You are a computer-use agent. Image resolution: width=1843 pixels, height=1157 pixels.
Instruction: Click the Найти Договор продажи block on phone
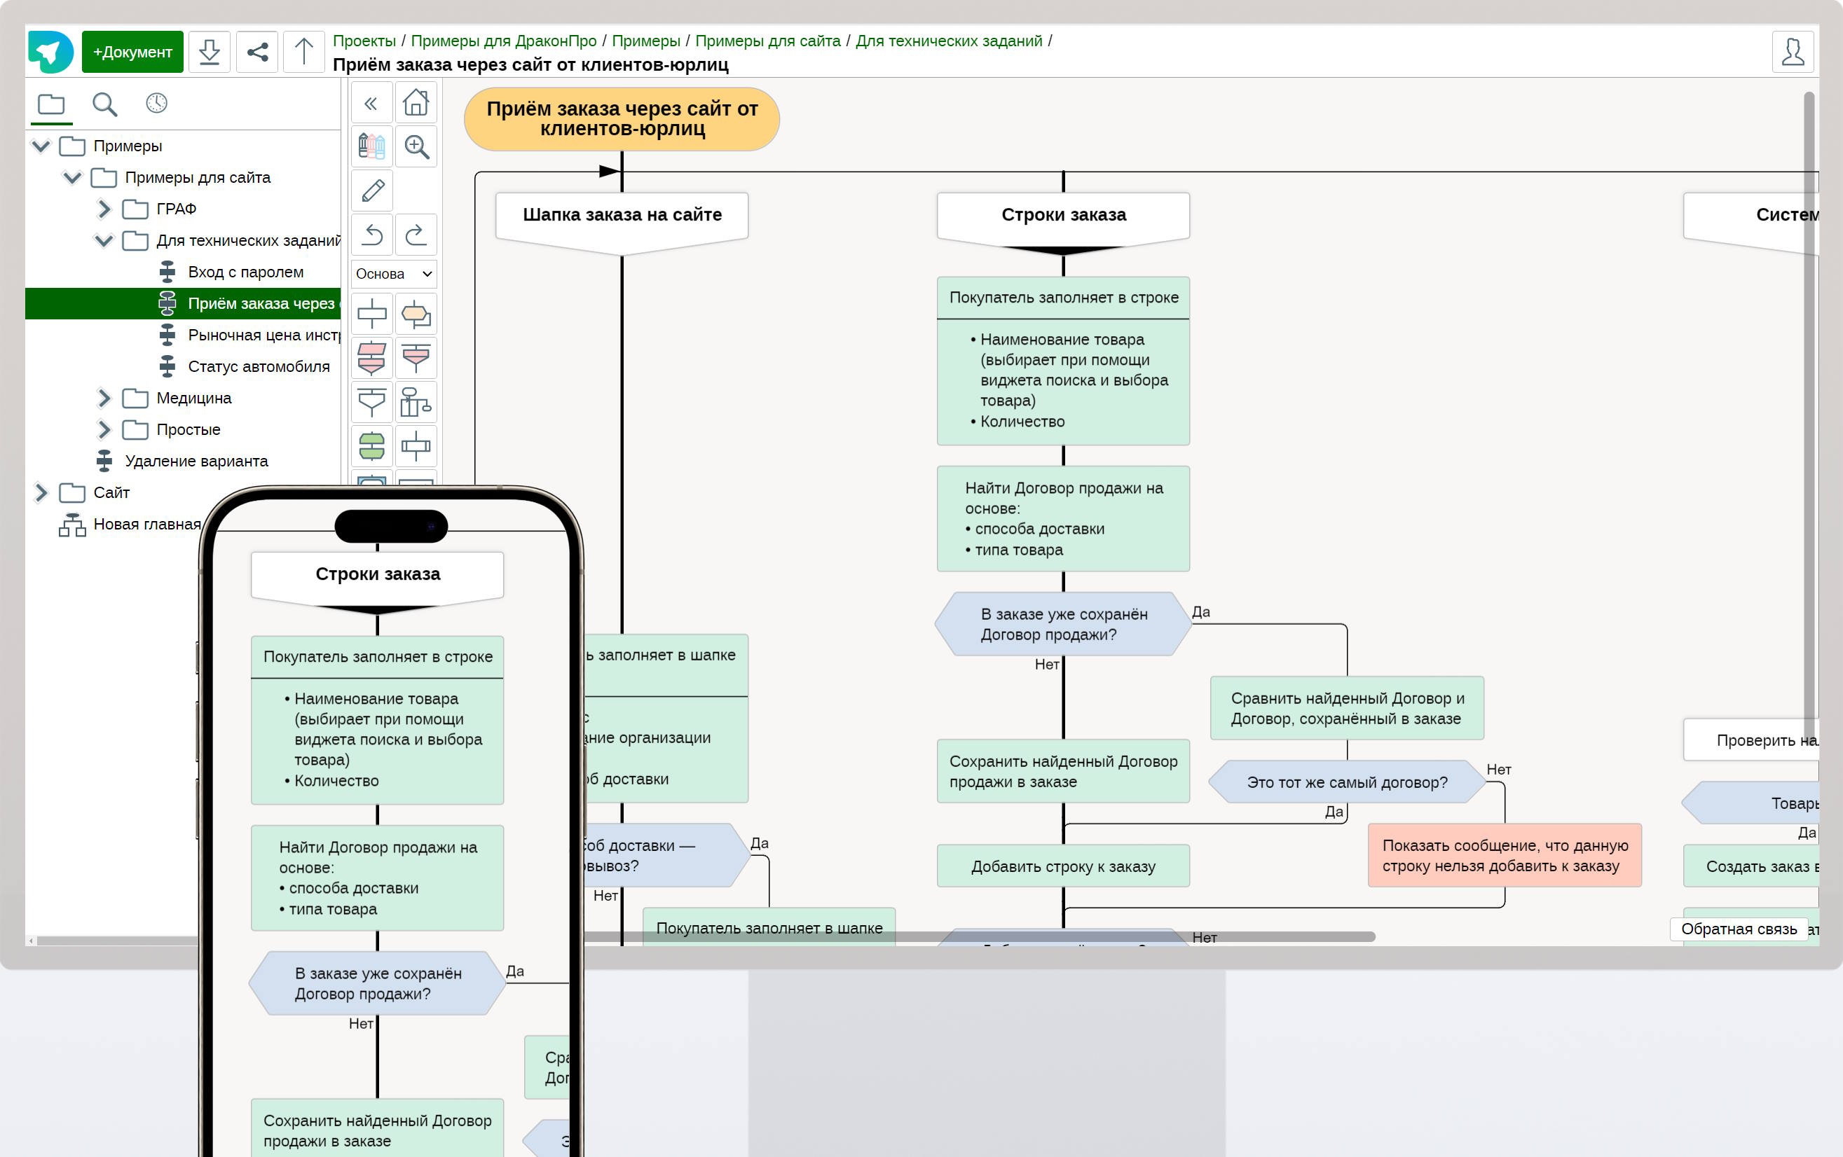(377, 878)
